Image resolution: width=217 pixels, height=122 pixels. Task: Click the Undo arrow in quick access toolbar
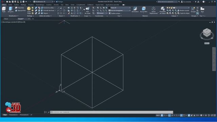point(26,2)
